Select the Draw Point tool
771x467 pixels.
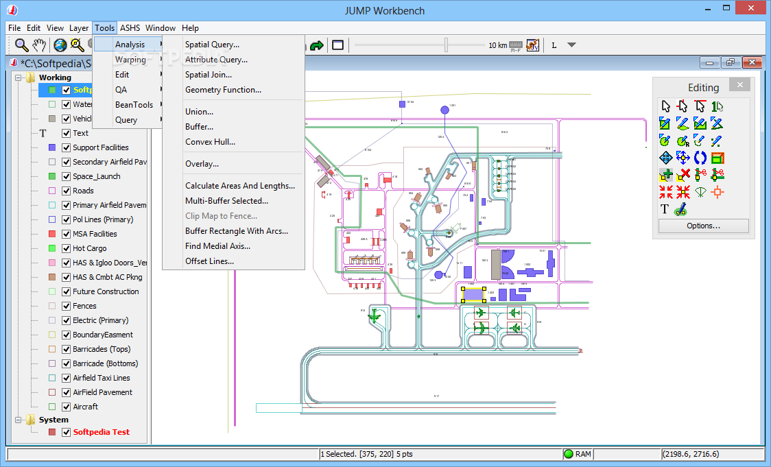pos(717,141)
